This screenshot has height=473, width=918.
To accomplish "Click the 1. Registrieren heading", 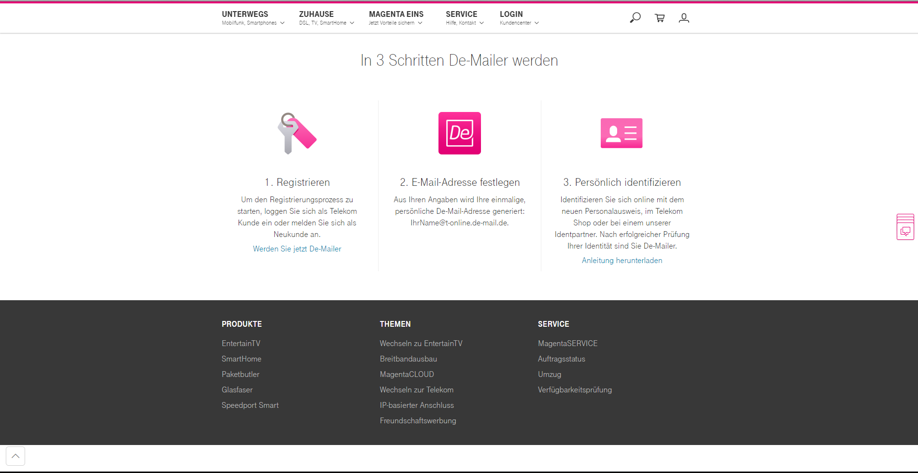I will tap(297, 182).
